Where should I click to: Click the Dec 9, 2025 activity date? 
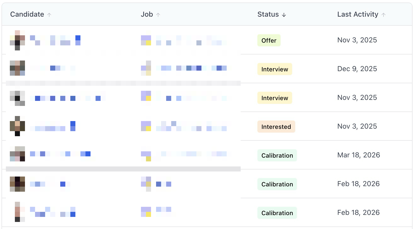coord(357,69)
